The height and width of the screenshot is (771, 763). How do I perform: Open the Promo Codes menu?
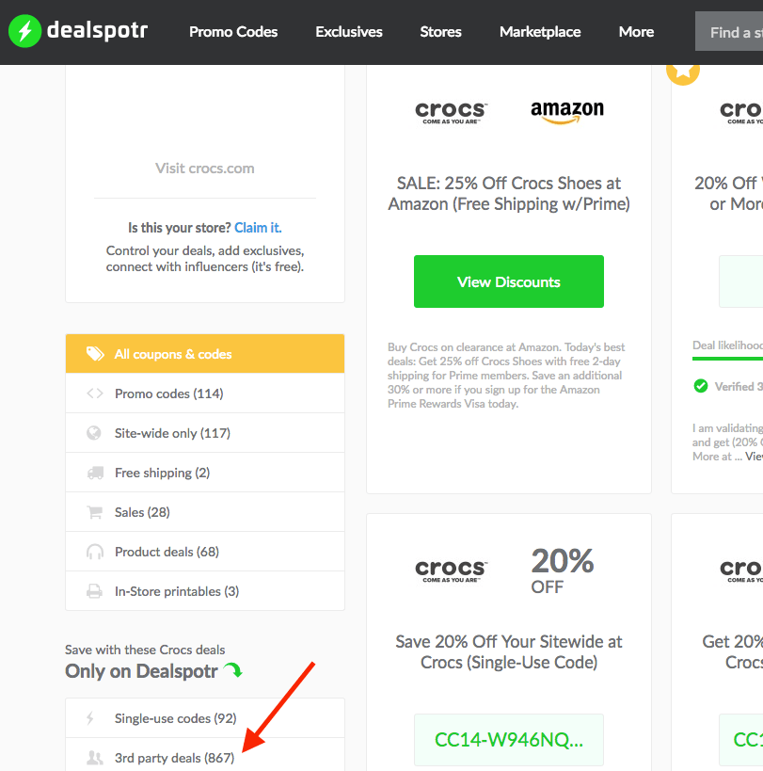click(x=233, y=32)
